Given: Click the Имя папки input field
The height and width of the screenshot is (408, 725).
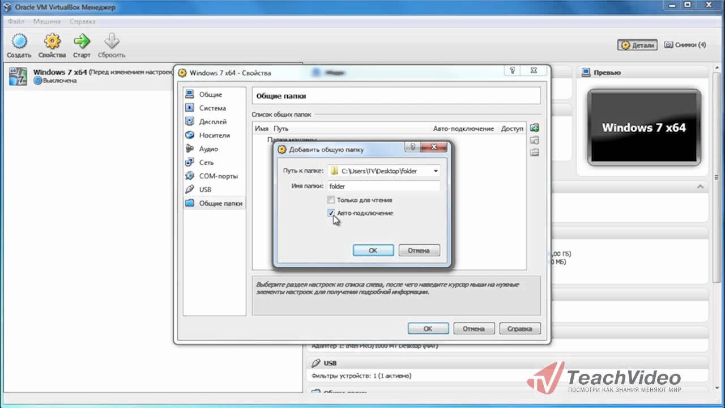Looking at the screenshot, I should [383, 186].
